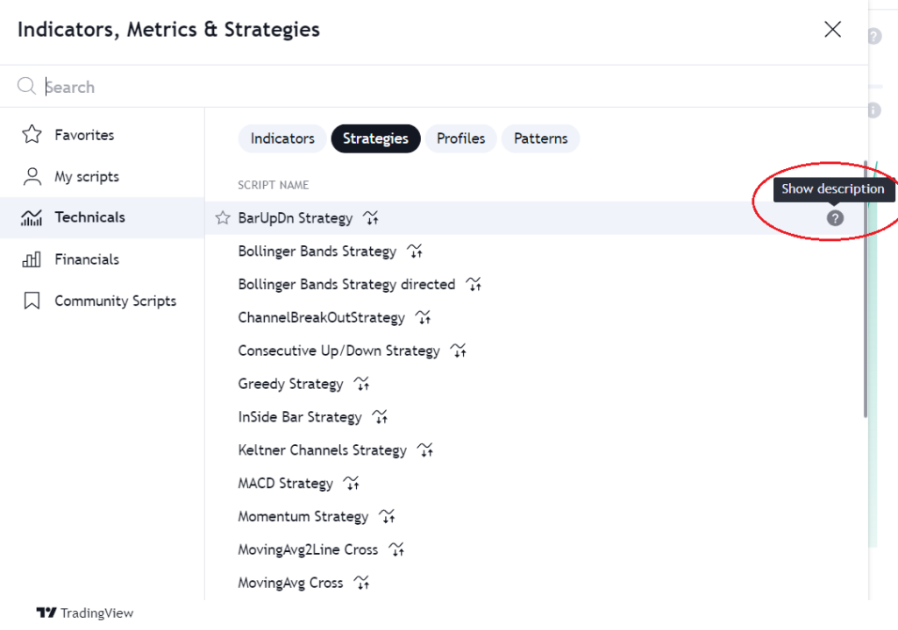Viewport: 898px width, 630px height.
Task: Select the MovingAvg2Line Cross strategy
Action: point(308,549)
